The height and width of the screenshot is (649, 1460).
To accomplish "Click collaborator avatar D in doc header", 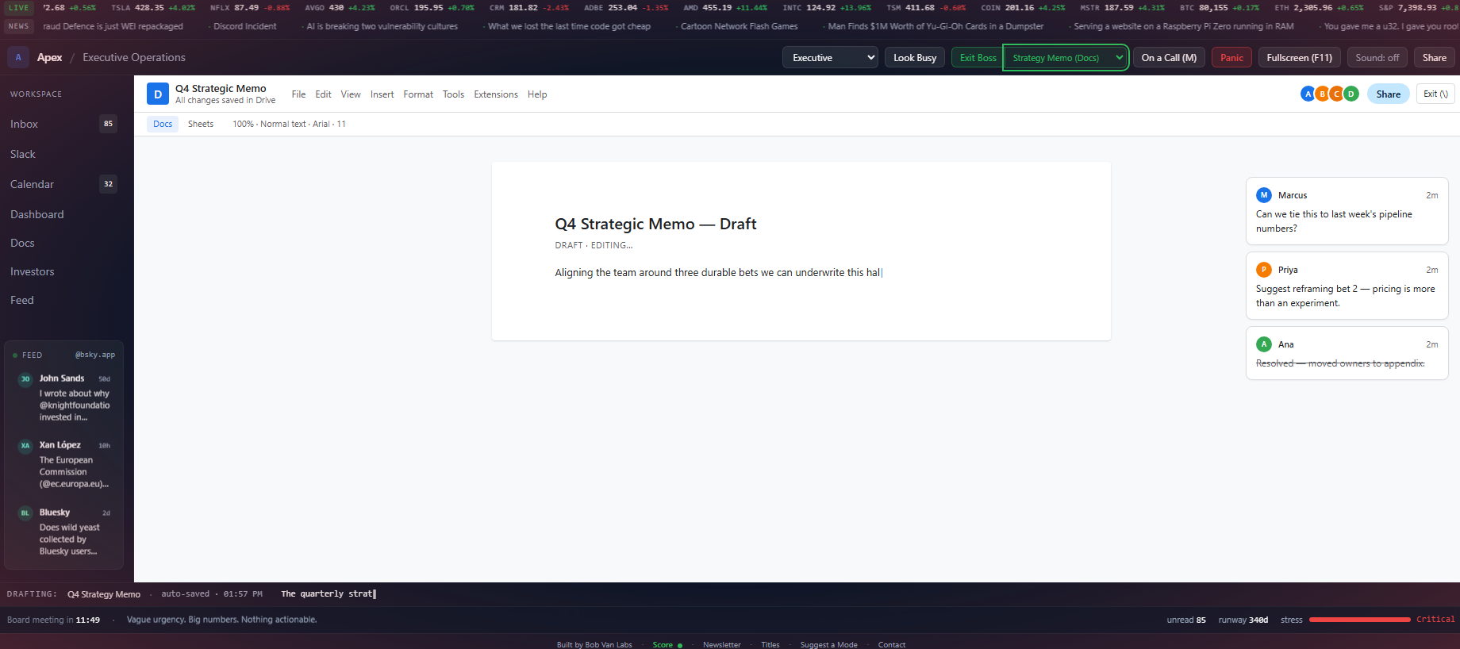I will click(x=1350, y=94).
